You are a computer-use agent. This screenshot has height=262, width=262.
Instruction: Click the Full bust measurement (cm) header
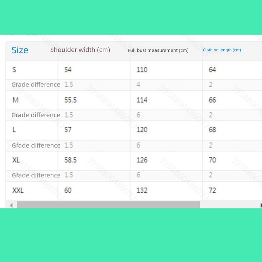pos(158,50)
